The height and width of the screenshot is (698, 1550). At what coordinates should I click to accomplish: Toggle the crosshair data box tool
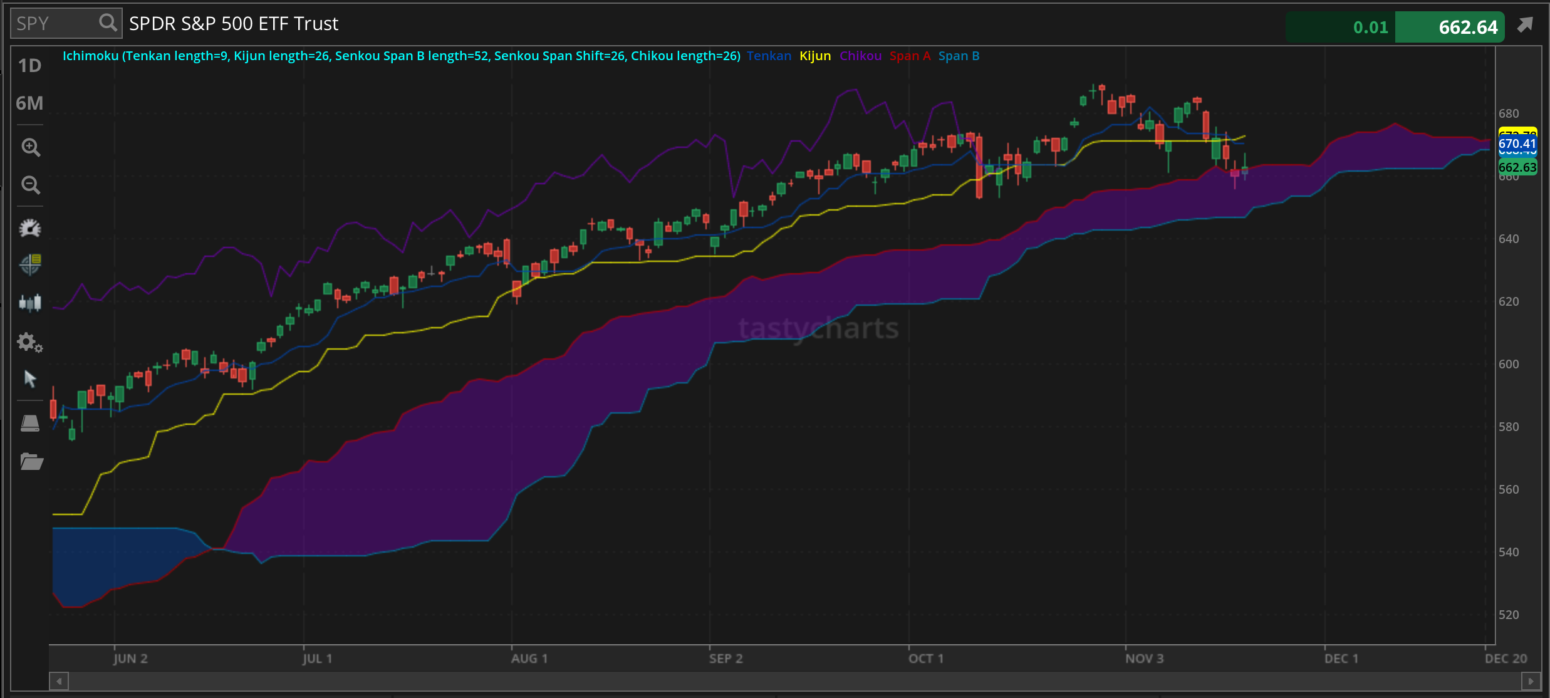coord(30,264)
